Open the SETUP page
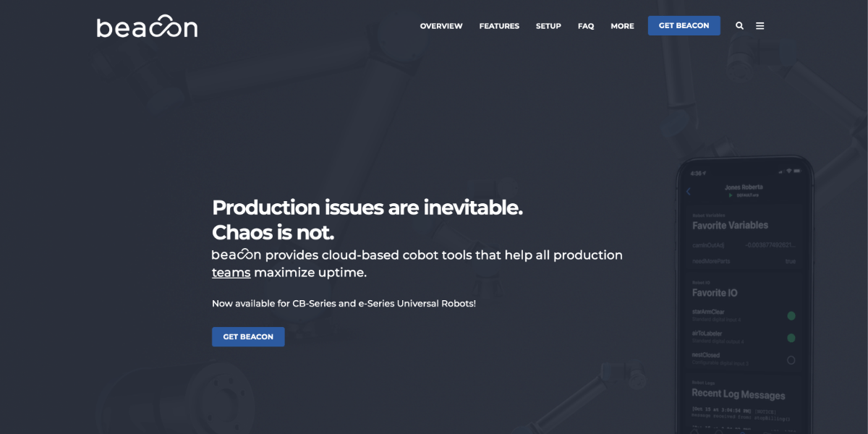This screenshot has height=434, width=868. 548,26
